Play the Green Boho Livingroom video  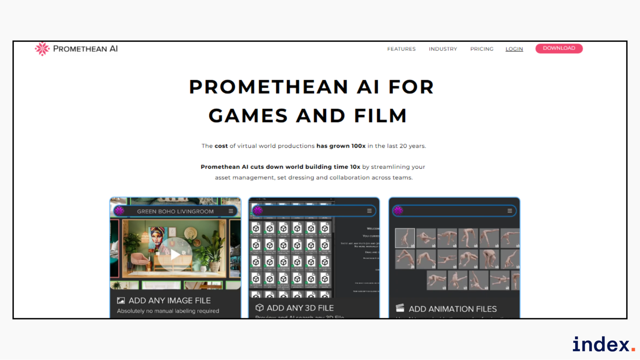pyautogui.click(x=175, y=255)
